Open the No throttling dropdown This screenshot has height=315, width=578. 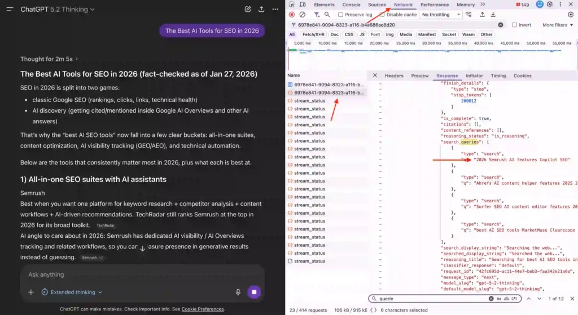coord(441,15)
